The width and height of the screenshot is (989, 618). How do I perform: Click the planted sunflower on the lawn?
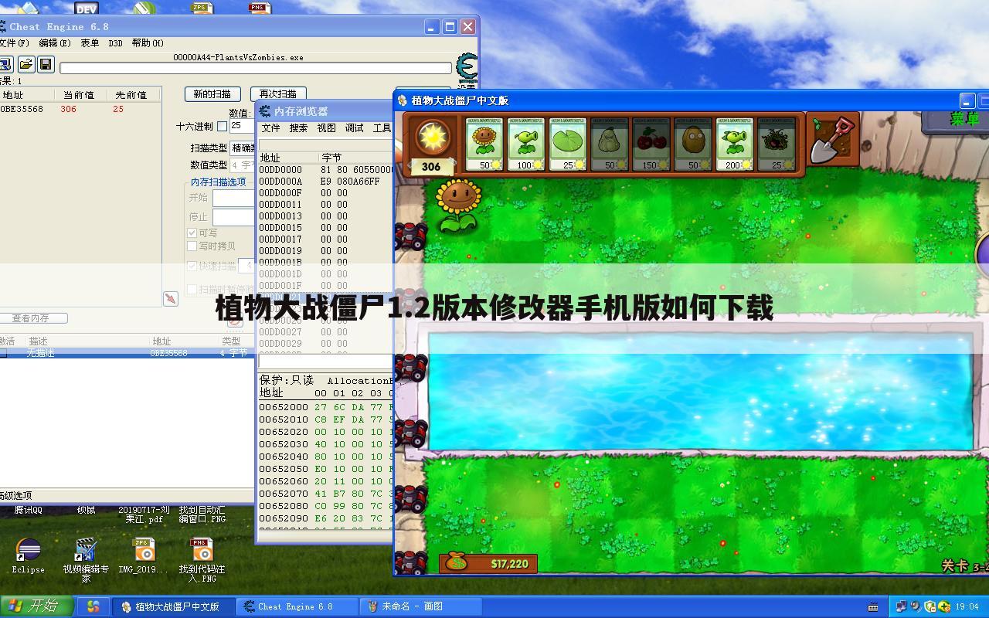pyautogui.click(x=459, y=205)
